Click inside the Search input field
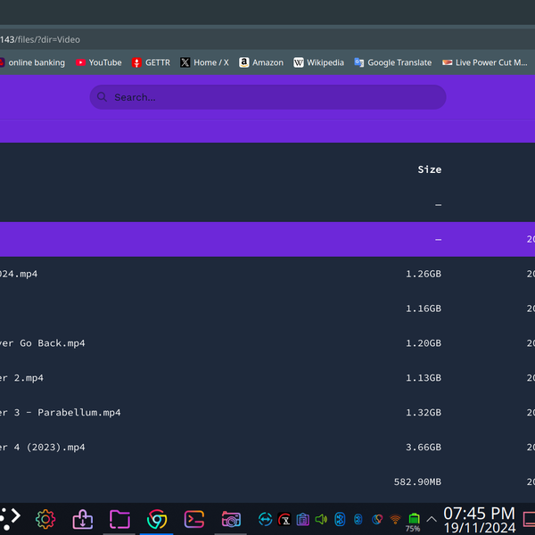 coord(267,97)
